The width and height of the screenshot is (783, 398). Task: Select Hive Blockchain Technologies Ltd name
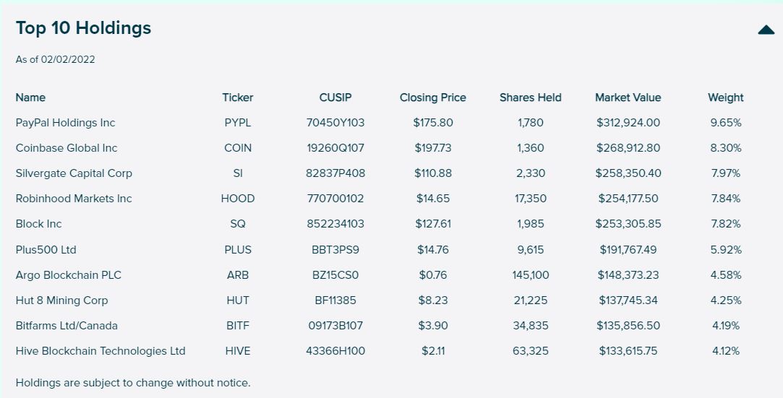pos(100,351)
